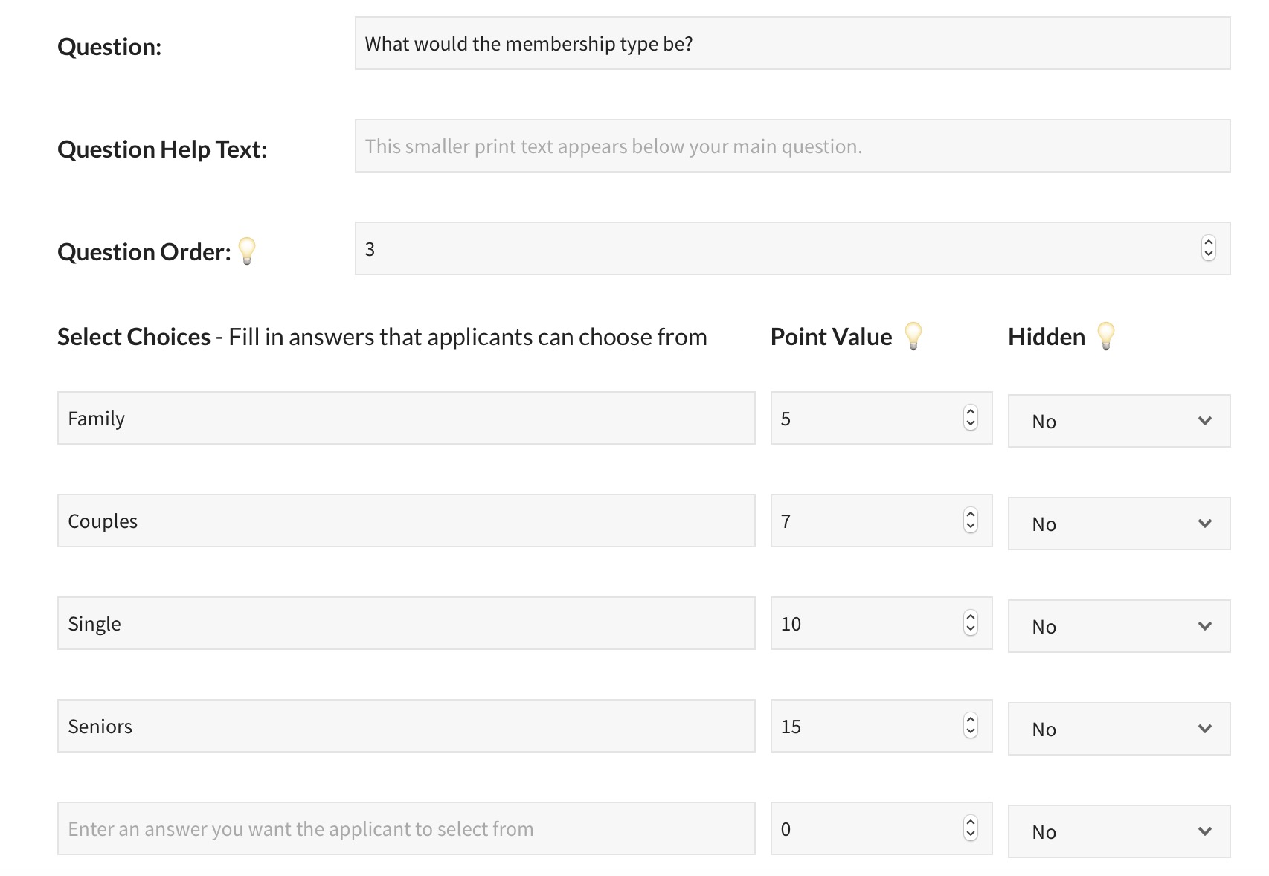This screenshot has height=876, width=1269.
Task: Select the Couples answer choice field
Action: pos(406,521)
